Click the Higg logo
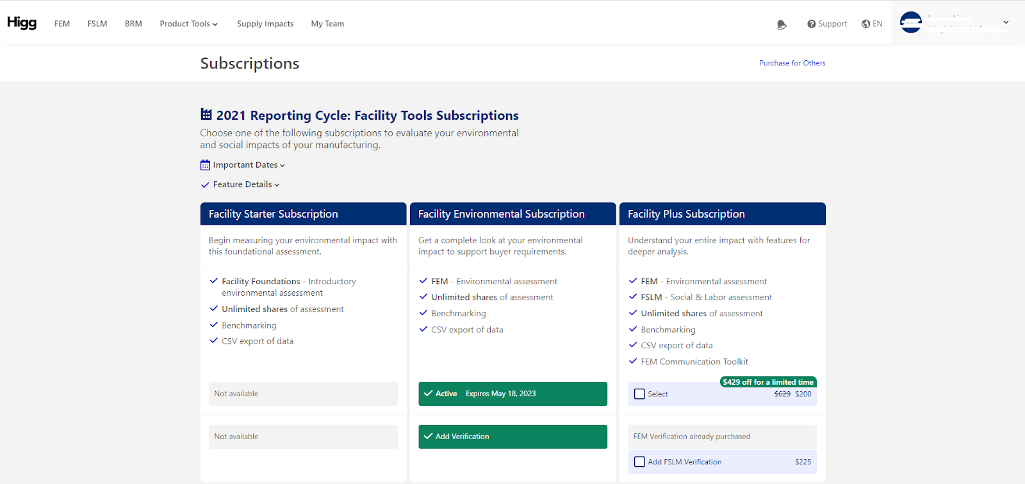This screenshot has height=484, width=1025. pyautogui.click(x=22, y=23)
